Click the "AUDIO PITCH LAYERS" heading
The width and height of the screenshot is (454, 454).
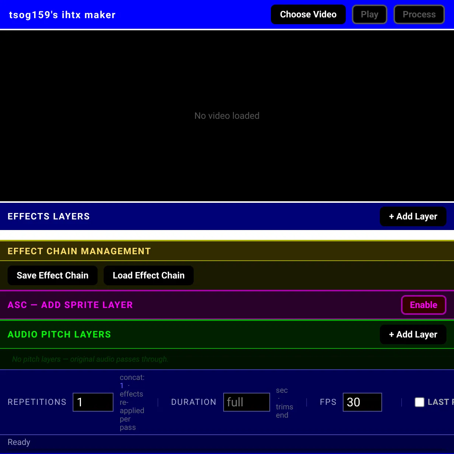59,334
